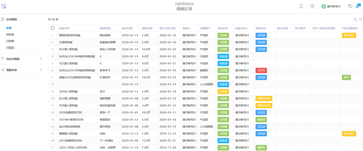
Task: Click the 归还完整情况 column header
Action: click(x=350, y=28)
